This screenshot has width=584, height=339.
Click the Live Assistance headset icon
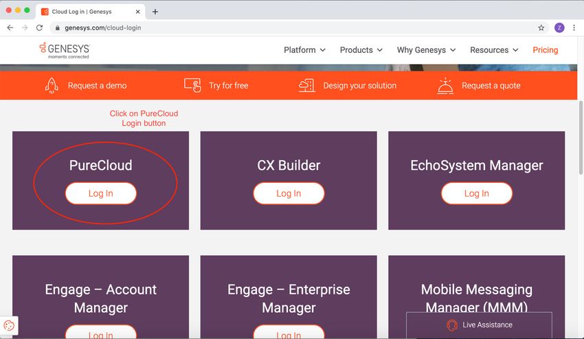pyautogui.click(x=452, y=325)
